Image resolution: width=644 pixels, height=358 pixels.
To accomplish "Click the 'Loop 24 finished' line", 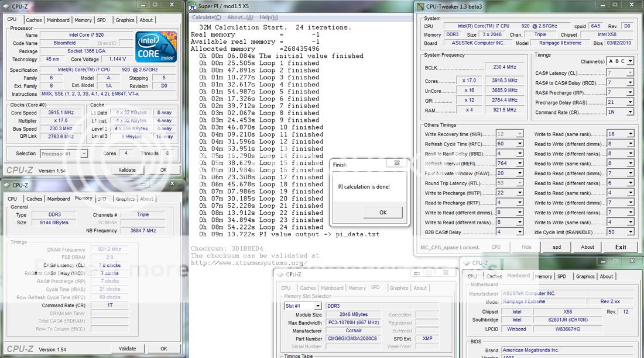I will point(291,227).
